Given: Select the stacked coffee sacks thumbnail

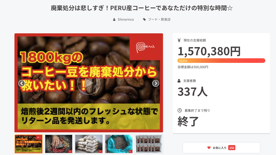Looking at the screenshot, I should point(89,144).
